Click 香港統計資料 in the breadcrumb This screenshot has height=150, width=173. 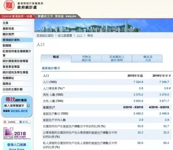click(x=45, y=35)
